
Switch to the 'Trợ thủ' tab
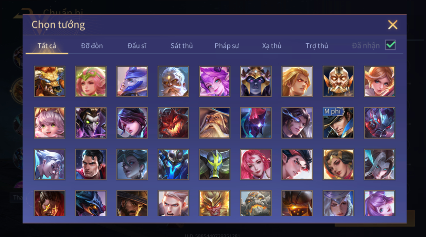pyautogui.click(x=317, y=46)
